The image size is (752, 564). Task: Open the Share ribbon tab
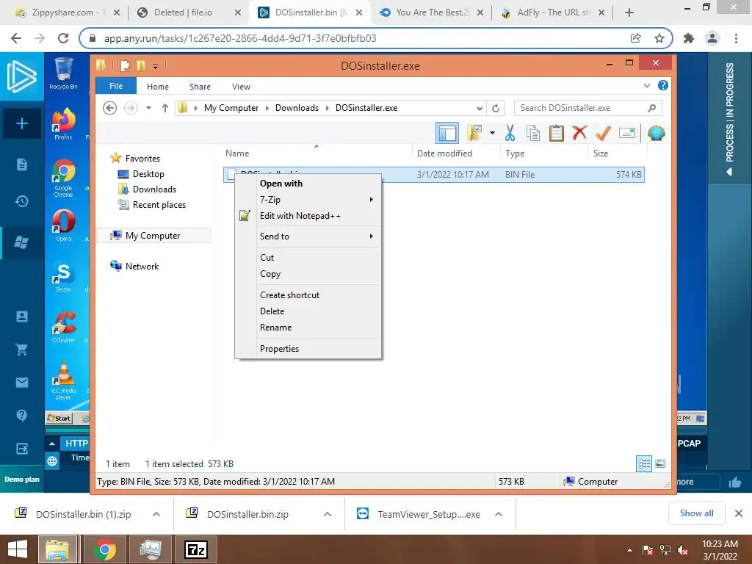pyautogui.click(x=200, y=87)
